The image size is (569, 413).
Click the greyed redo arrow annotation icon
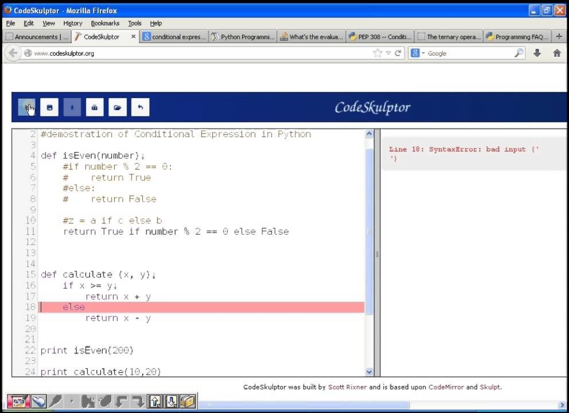pos(138,402)
